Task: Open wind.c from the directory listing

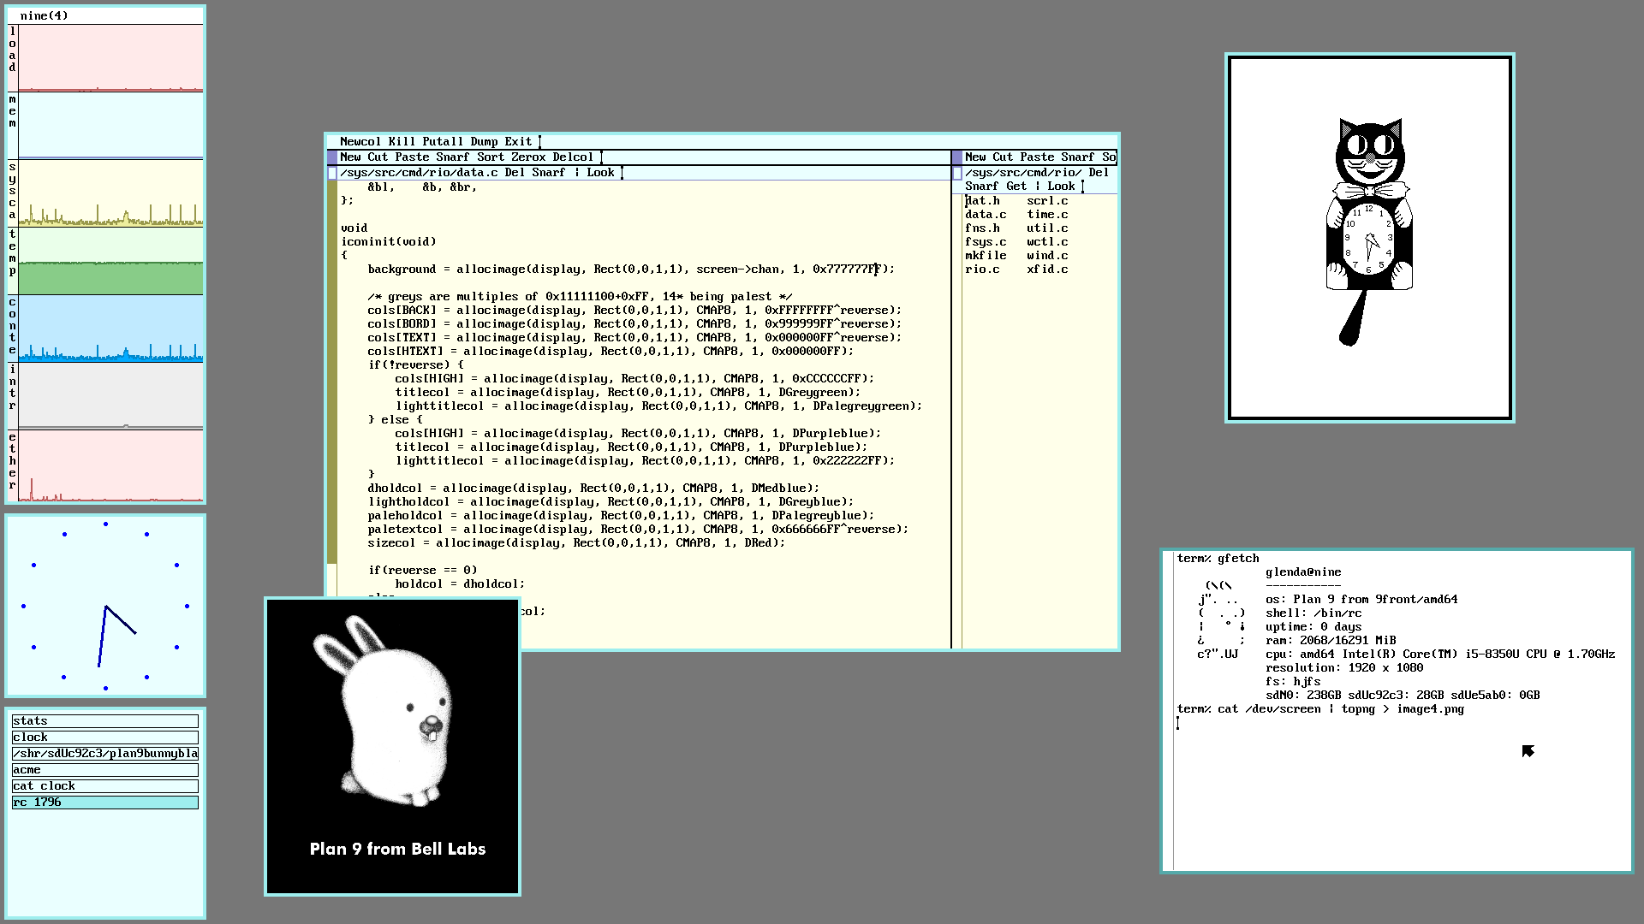Action: (1047, 256)
